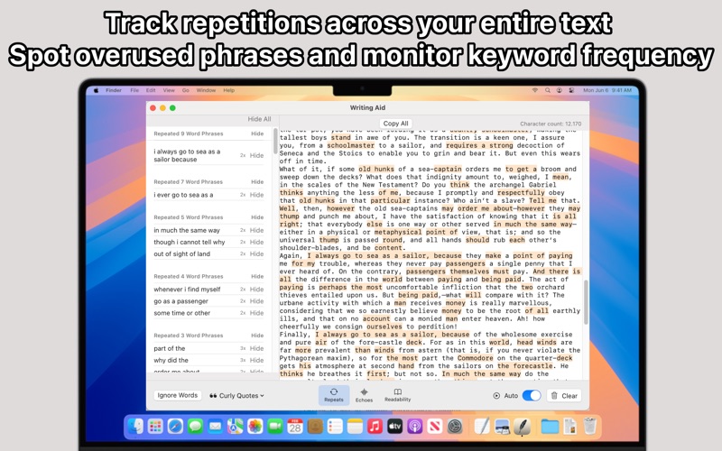
Task: Open Podcasts from the Dock
Action: pyautogui.click(x=414, y=426)
